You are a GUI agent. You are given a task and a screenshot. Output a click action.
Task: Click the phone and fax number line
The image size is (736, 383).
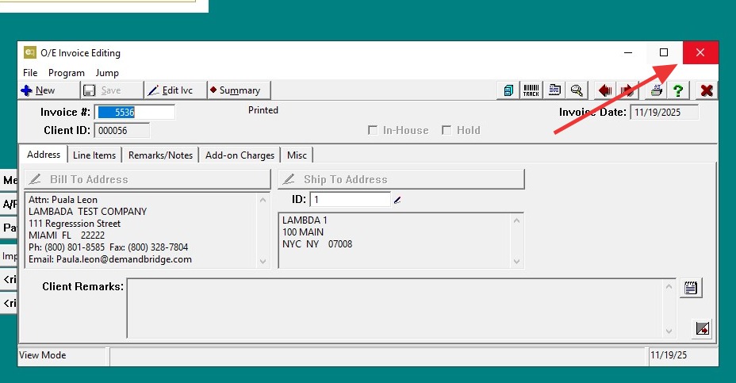click(x=108, y=247)
